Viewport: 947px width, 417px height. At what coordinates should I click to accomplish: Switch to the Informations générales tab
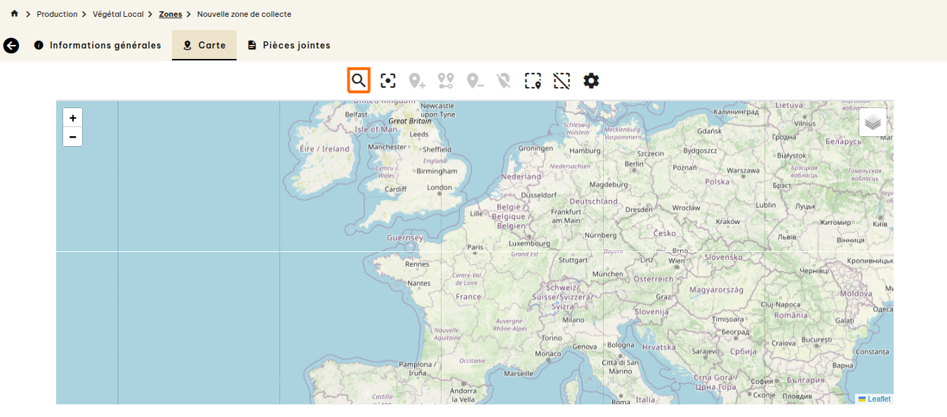(98, 46)
